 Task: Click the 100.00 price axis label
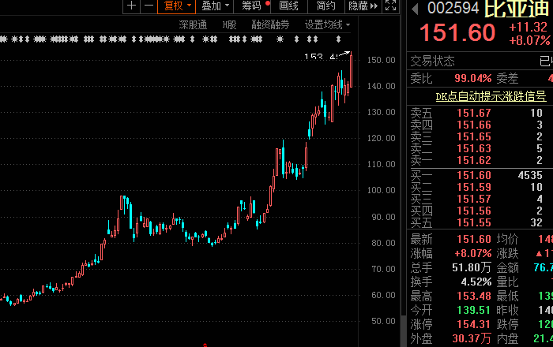(x=382, y=190)
